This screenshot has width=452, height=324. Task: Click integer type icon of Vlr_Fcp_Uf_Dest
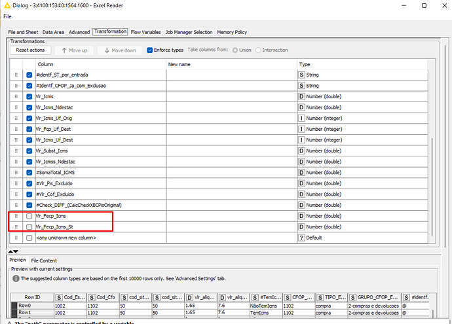(301, 129)
